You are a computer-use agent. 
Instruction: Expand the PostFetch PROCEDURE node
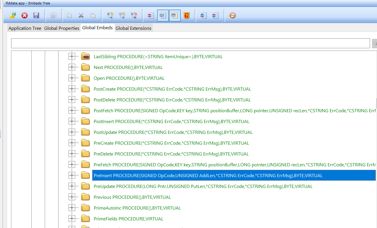coord(72,110)
